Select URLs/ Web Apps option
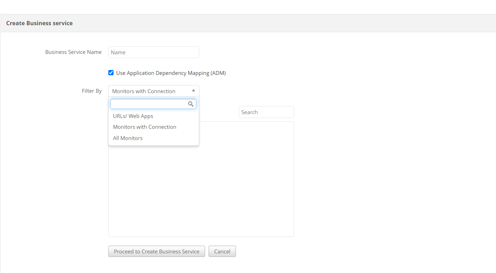496x273 pixels. pos(133,116)
